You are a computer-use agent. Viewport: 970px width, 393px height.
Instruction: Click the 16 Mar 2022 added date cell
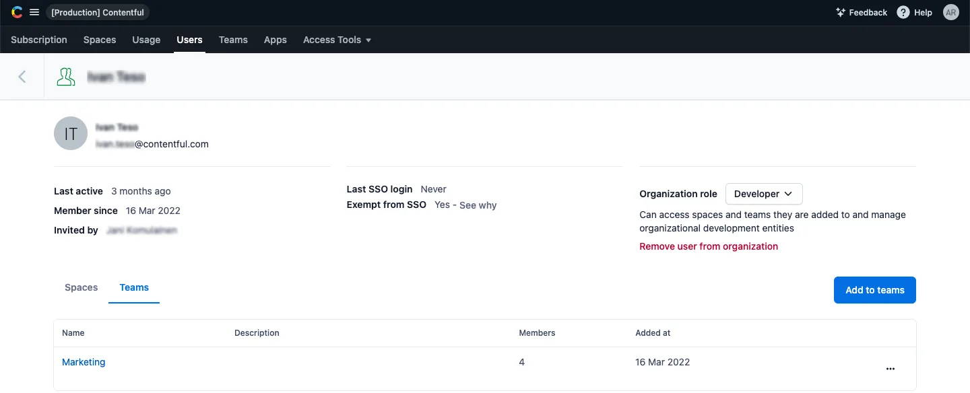click(x=663, y=362)
